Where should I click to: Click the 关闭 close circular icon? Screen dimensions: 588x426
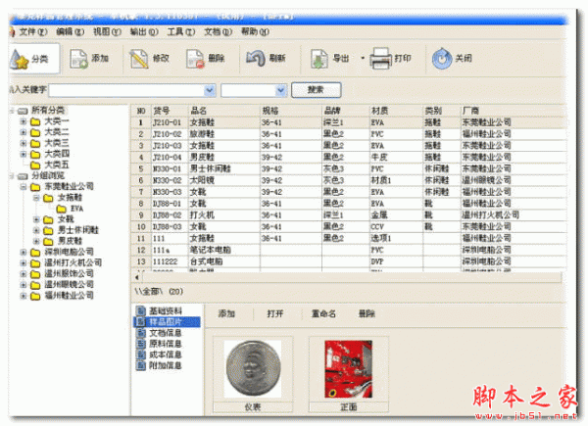pos(442,59)
